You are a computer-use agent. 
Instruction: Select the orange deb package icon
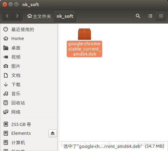pyautogui.click(x=84, y=34)
